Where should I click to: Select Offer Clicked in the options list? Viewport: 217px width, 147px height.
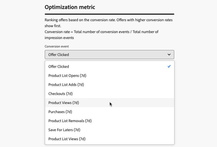coord(59,66)
